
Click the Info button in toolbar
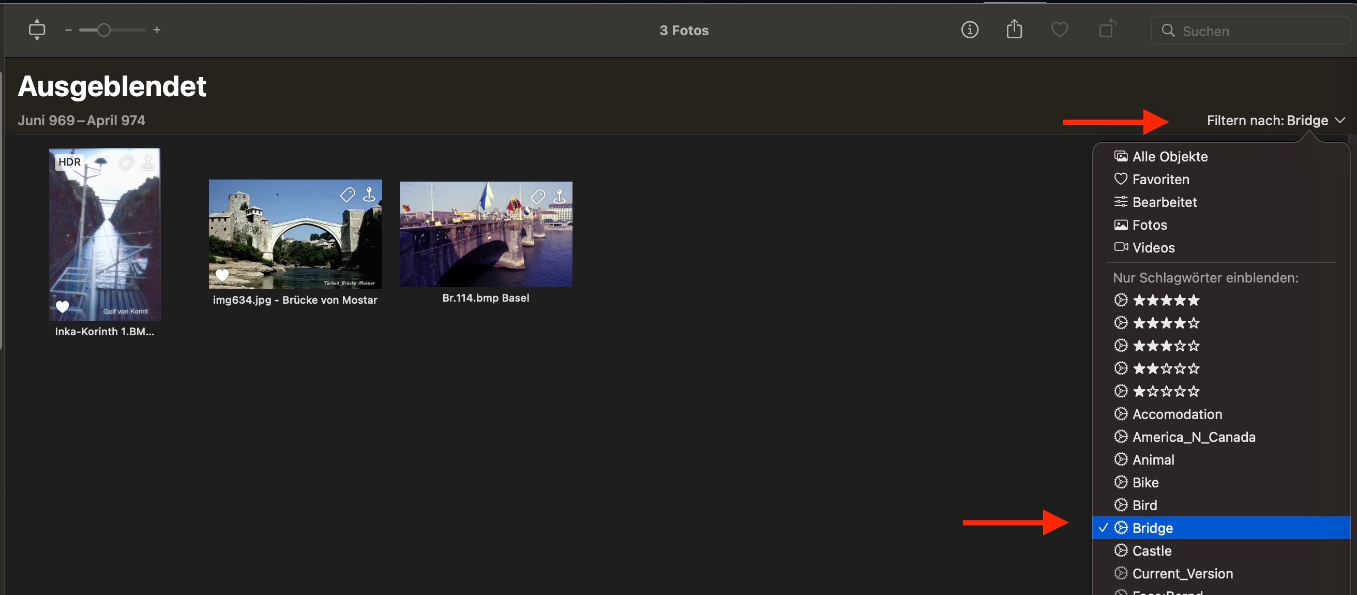pos(969,30)
